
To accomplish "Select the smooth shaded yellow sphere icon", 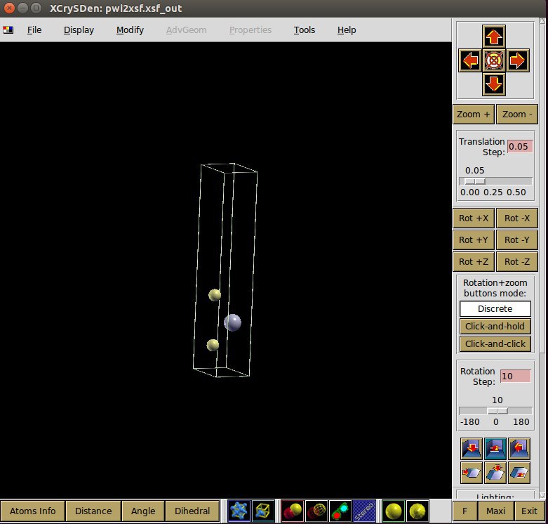I will click(394, 511).
